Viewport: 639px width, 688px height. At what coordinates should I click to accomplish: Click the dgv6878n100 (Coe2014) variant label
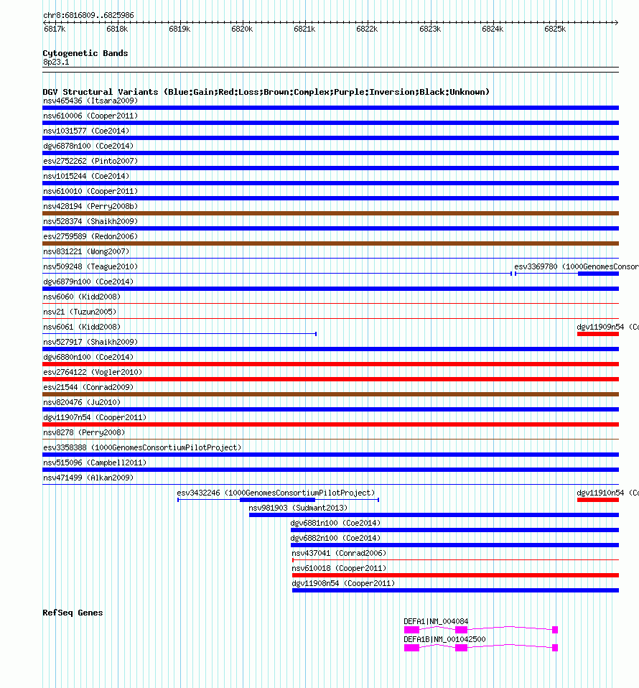point(88,146)
